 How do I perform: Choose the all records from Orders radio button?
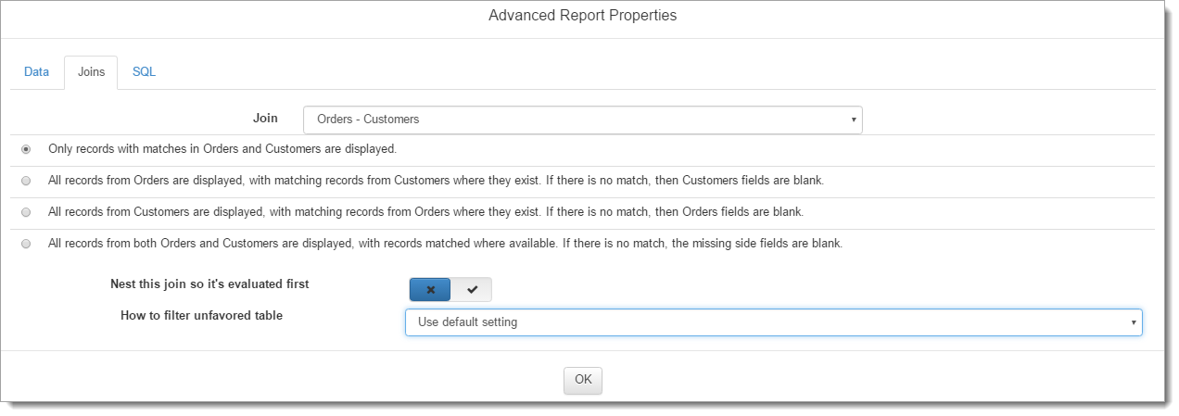coord(26,181)
